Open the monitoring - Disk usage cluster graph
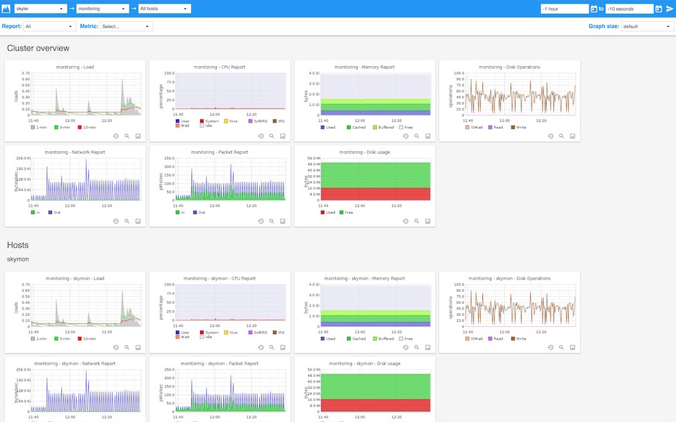The width and height of the screenshot is (676, 422). (365, 182)
